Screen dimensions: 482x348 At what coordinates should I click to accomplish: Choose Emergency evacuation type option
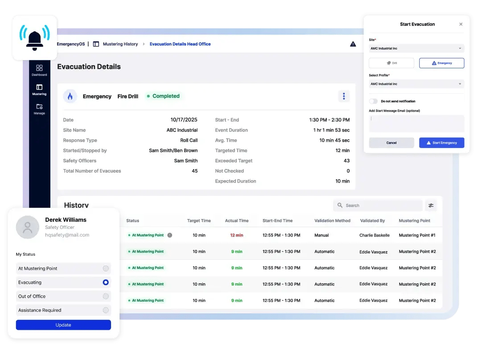point(442,63)
